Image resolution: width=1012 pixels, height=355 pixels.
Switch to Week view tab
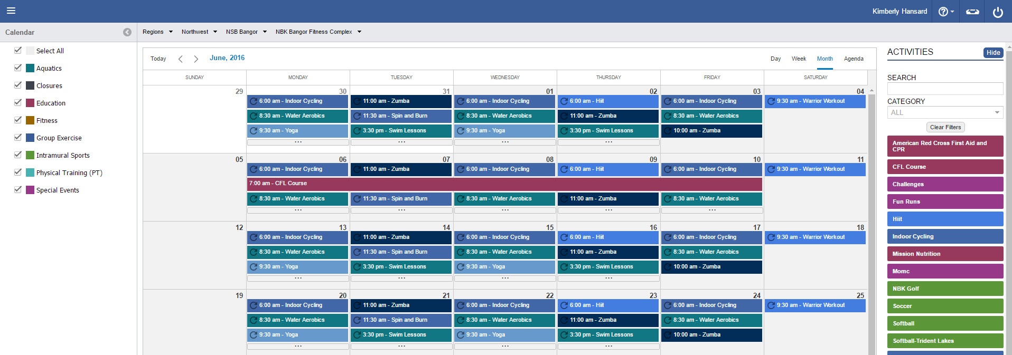[799, 59]
